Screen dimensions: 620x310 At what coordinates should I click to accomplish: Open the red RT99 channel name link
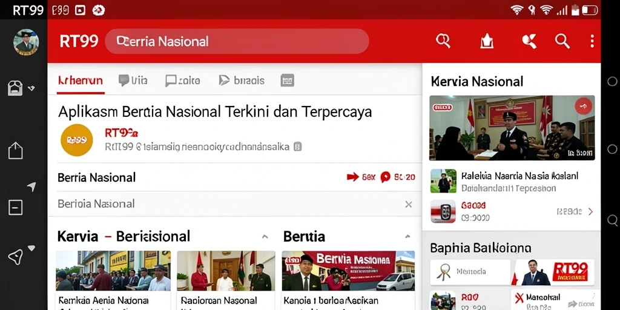[121, 133]
